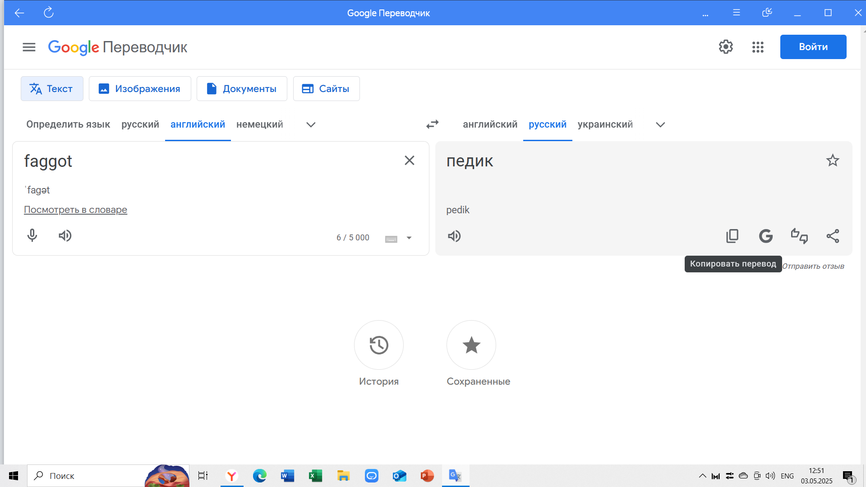Image resolution: width=866 pixels, height=487 pixels.
Task: Click the taskbar Поиск search box
Action: click(108, 476)
